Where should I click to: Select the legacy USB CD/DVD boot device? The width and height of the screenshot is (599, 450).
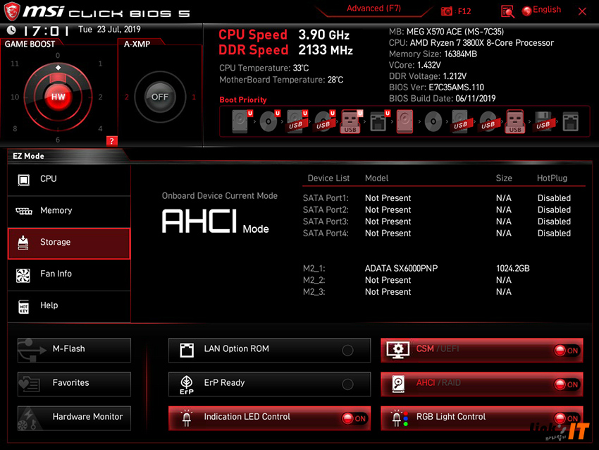point(488,121)
